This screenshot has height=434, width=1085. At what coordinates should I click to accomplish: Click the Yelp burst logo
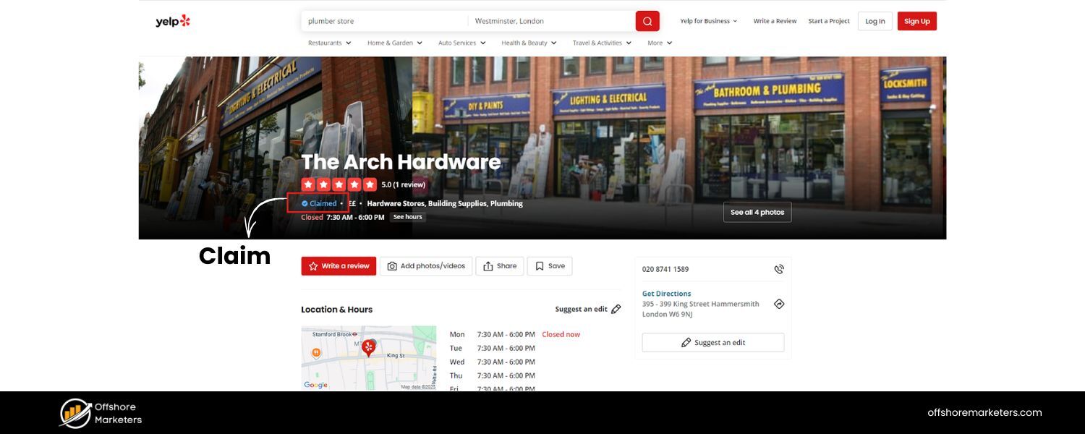pos(185,20)
